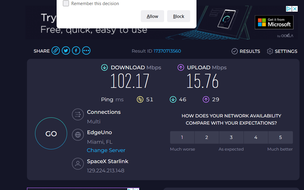Click the Miami, FL location text
The image size is (304, 190).
pos(100,142)
